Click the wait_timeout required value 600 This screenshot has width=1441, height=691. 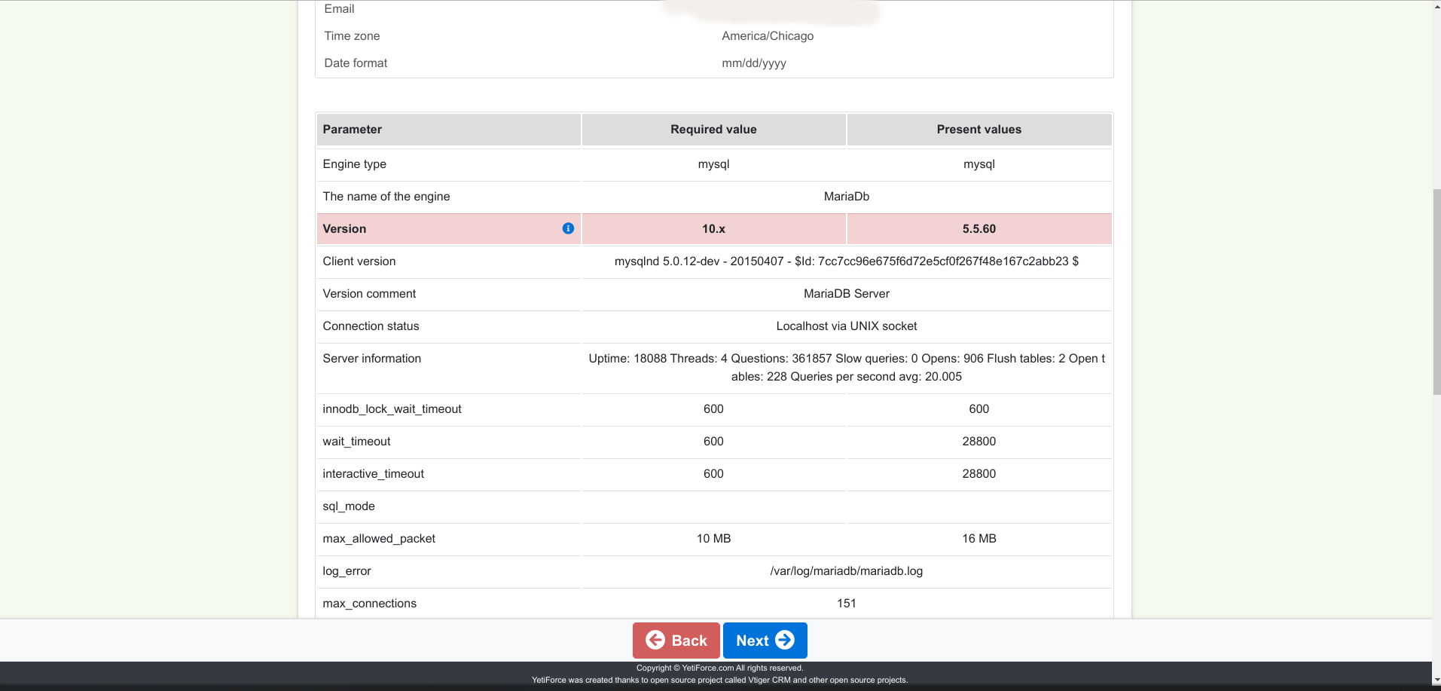[713, 442]
